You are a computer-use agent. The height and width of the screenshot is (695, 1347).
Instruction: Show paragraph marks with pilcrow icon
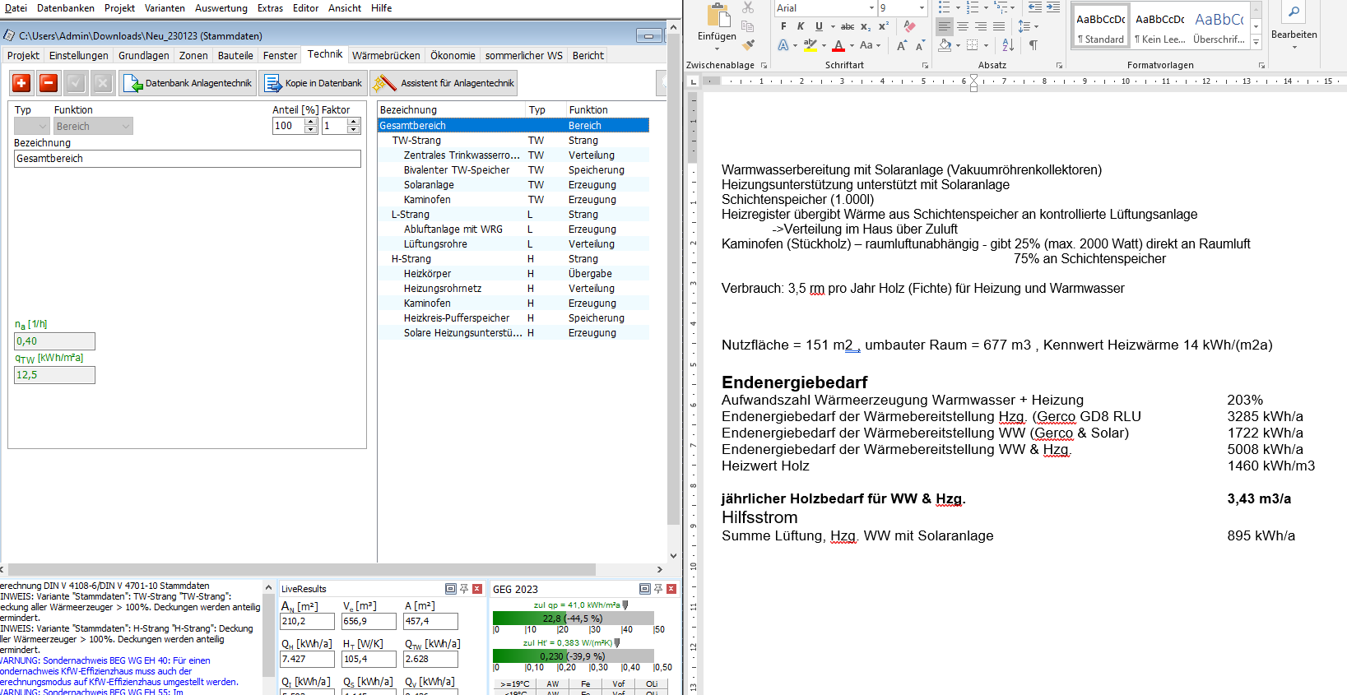1033,45
